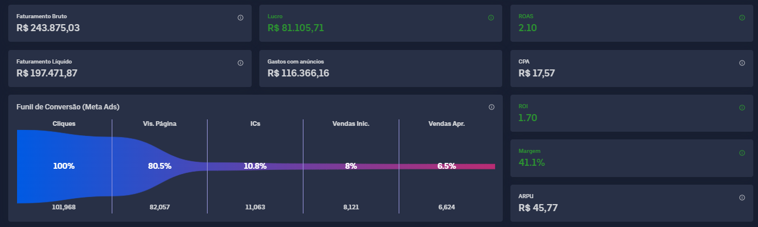
Task: Open info icon on Lucro card
Action: [x=491, y=18]
